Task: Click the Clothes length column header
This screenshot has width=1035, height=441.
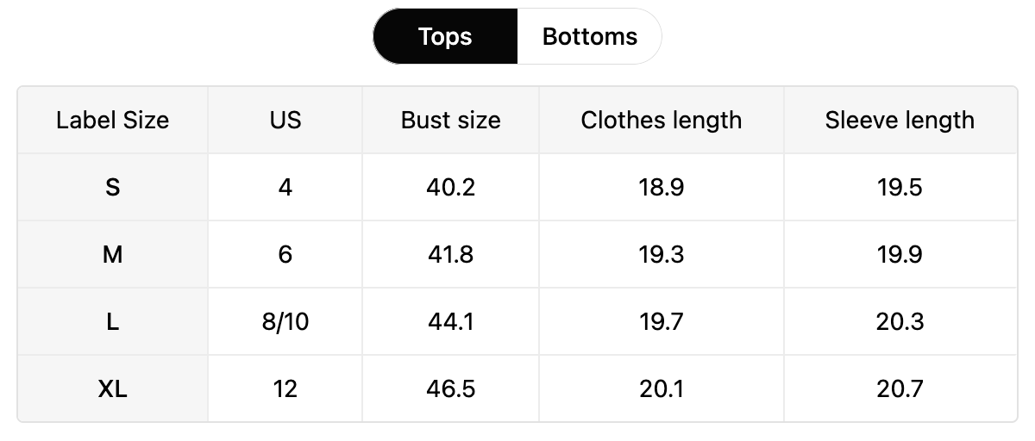Action: click(662, 120)
